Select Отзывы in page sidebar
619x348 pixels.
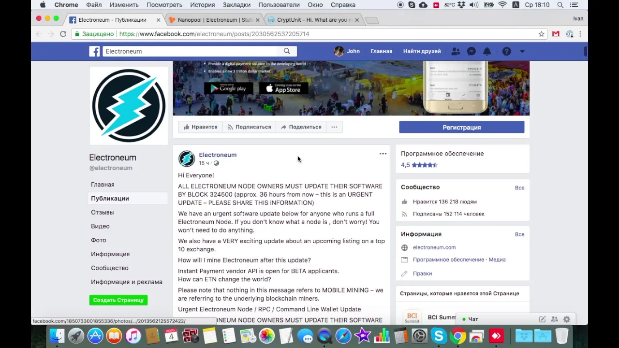tap(103, 212)
